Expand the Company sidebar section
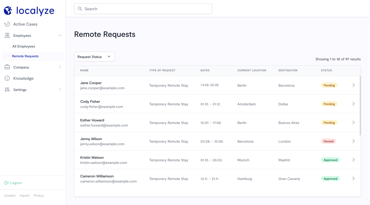Viewport: 370px width, 205px height. (60, 67)
